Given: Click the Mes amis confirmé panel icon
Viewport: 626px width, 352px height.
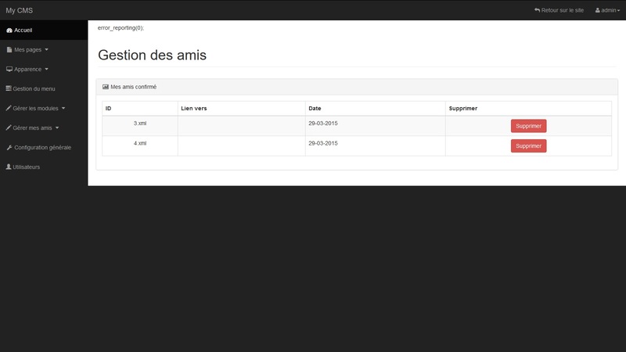Looking at the screenshot, I should (106, 87).
